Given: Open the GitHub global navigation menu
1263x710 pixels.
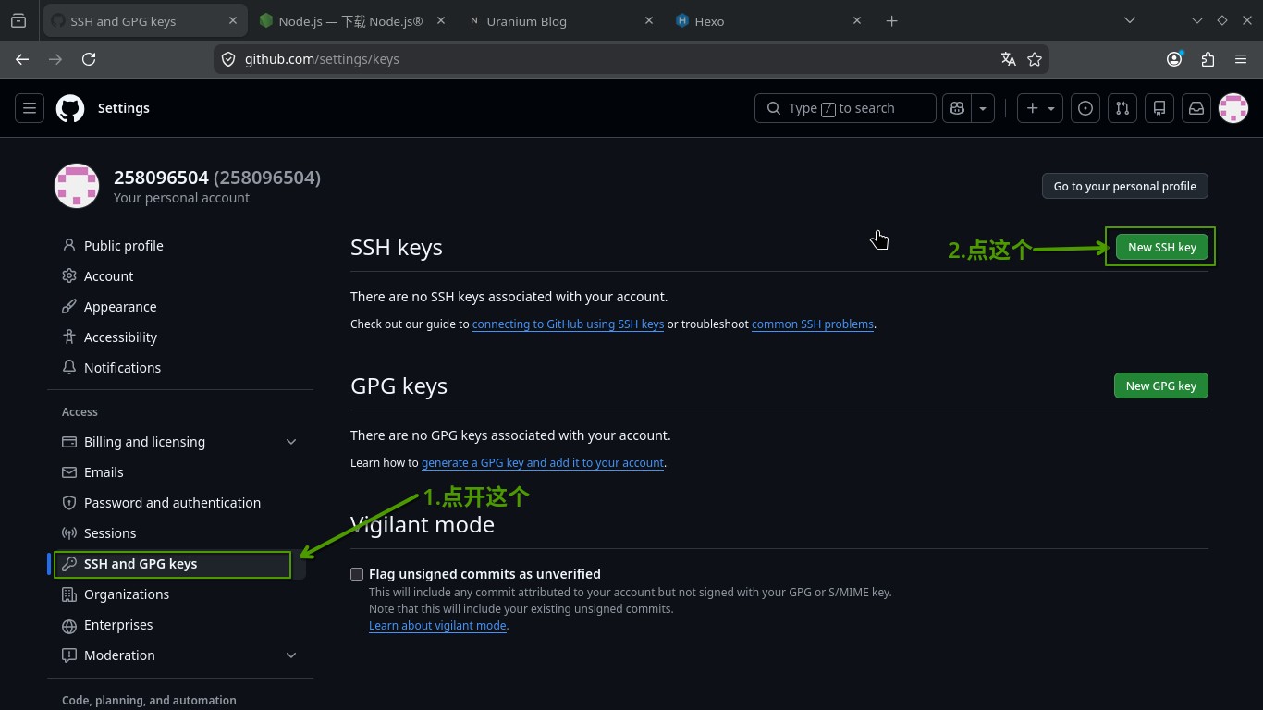Looking at the screenshot, I should click(x=30, y=108).
